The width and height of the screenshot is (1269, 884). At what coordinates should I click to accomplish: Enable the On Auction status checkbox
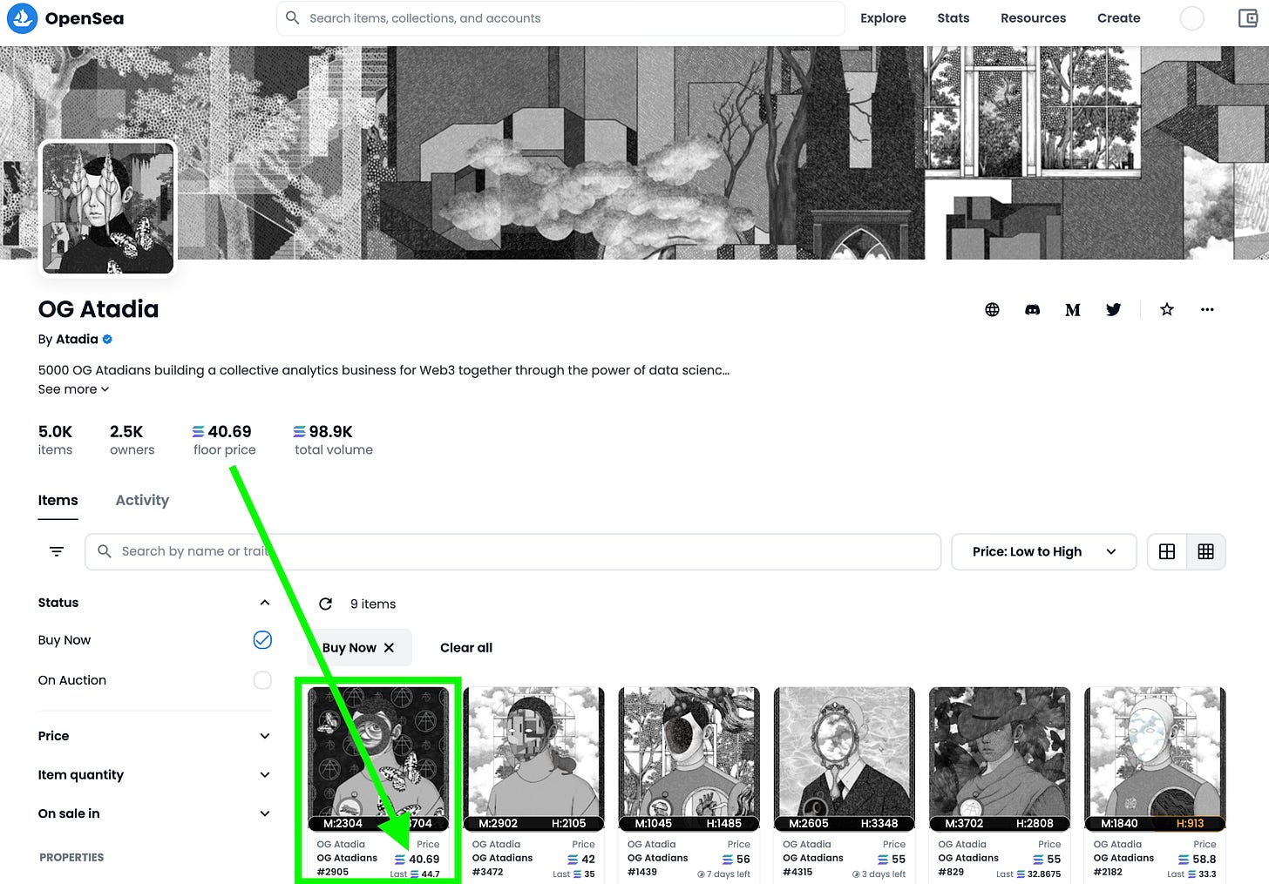[x=262, y=680]
